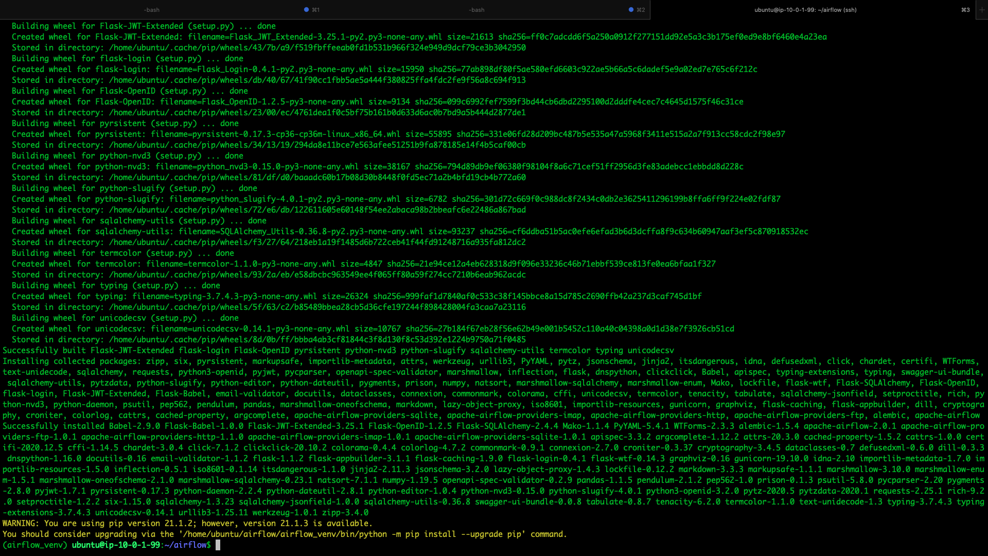This screenshot has width=988, height=556.
Task: Click 'Building wheel for unicodecsv' line
Action: pyautogui.click(x=125, y=318)
